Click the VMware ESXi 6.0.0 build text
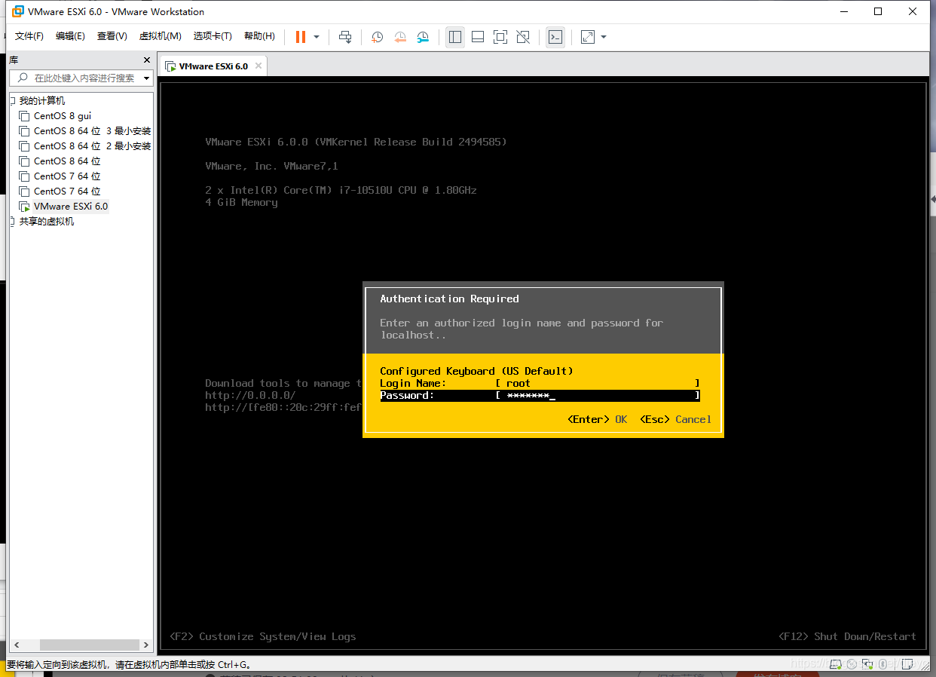936x677 pixels. (356, 142)
